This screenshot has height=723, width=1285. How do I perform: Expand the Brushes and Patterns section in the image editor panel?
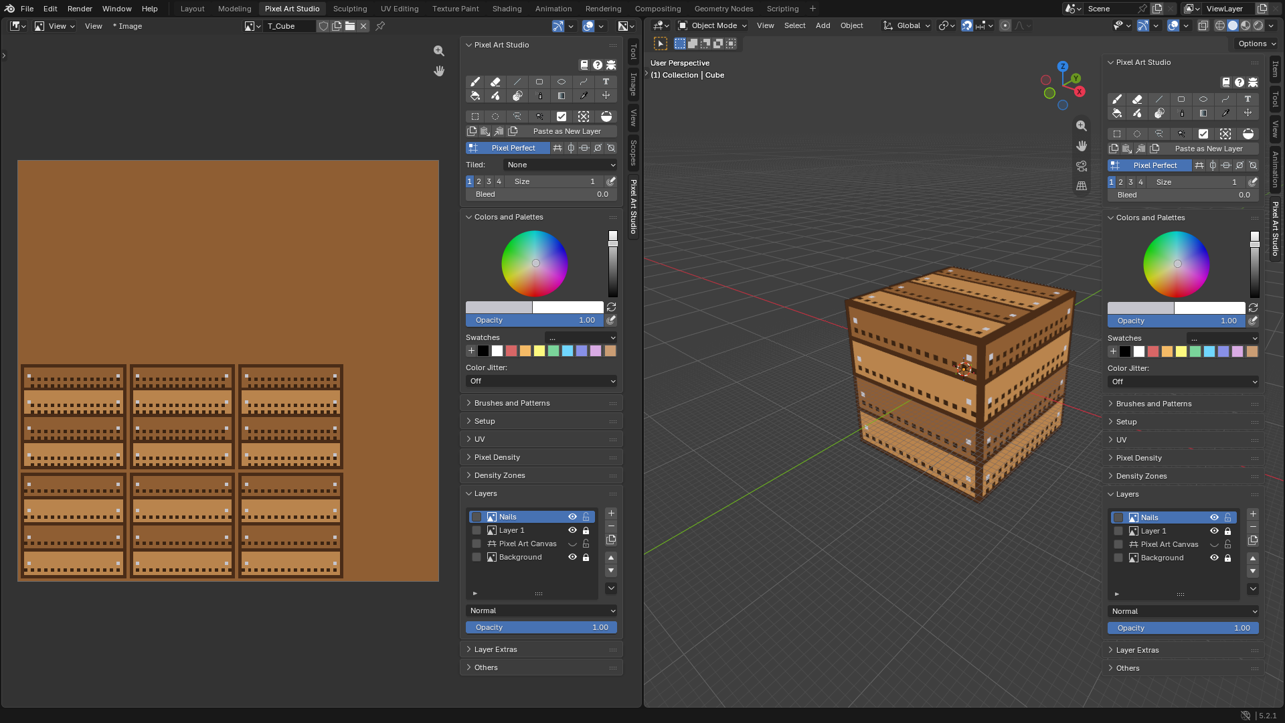click(x=541, y=403)
